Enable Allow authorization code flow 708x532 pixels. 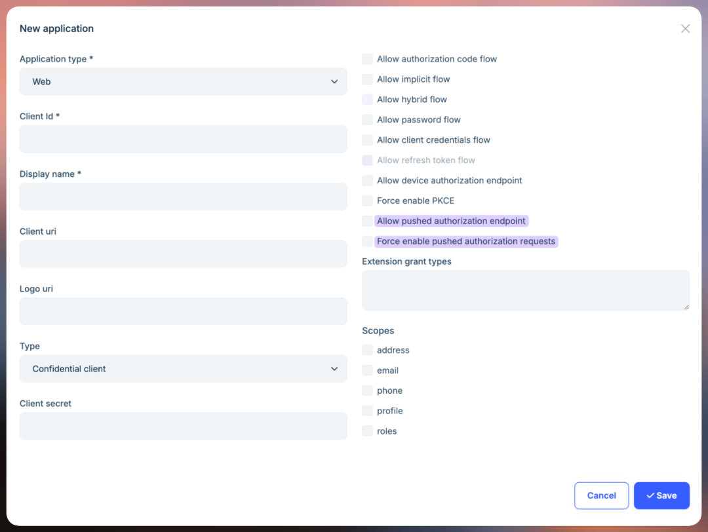367,59
